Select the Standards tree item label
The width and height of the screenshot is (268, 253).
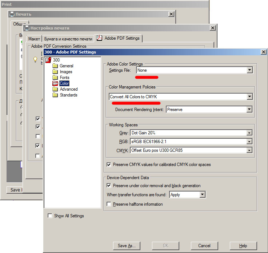[x=68, y=95]
